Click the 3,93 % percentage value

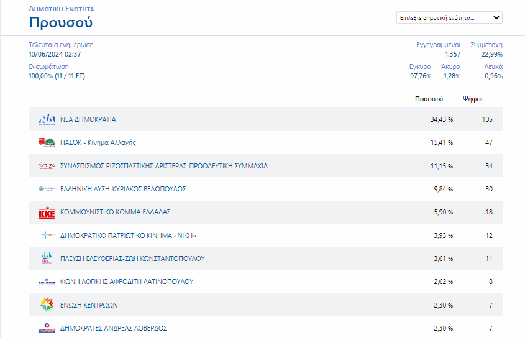click(444, 235)
